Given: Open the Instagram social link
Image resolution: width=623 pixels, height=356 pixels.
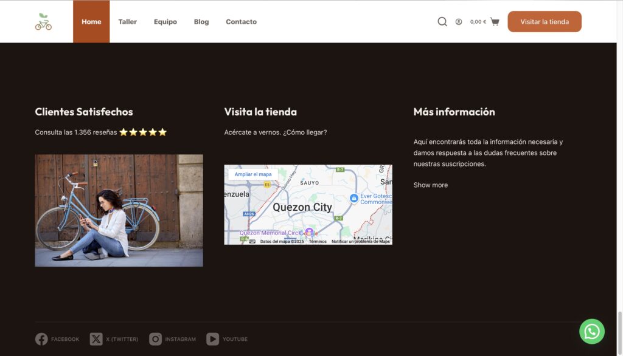Looking at the screenshot, I should 173,339.
